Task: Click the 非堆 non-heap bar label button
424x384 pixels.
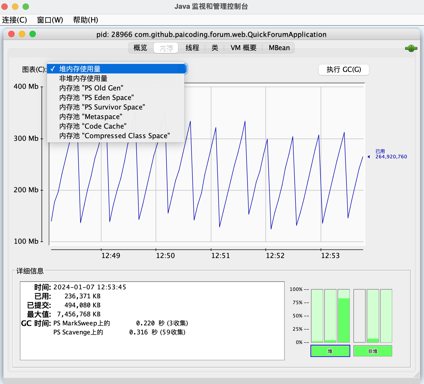Action: 373,351
